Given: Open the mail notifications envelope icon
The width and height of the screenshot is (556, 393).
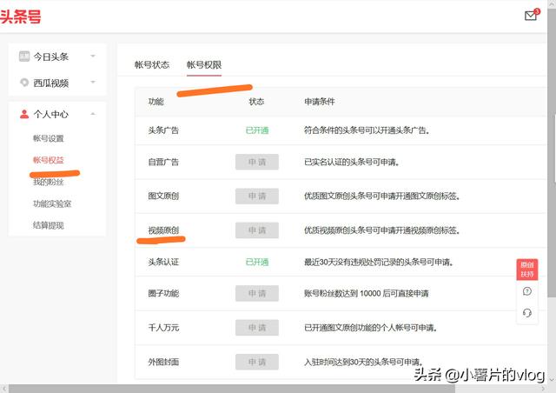Looking at the screenshot, I should click(531, 16).
